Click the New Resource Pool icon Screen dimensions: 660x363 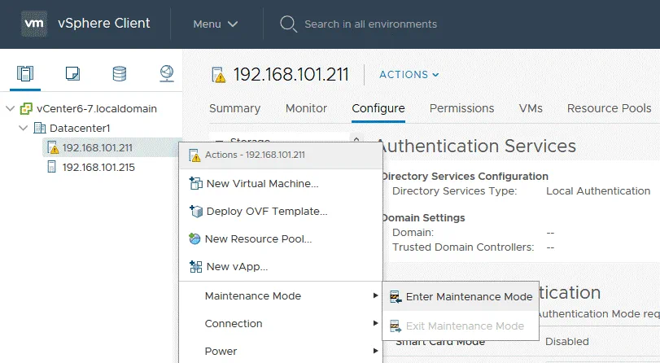pos(195,238)
